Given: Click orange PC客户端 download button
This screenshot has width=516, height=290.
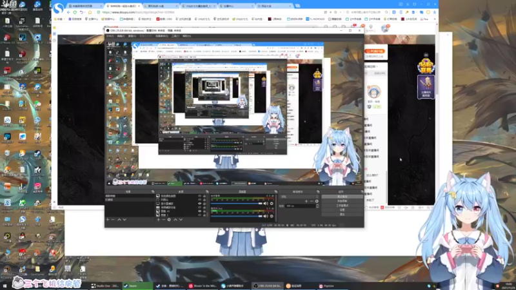Looking at the screenshot, I should pyautogui.click(x=375, y=51).
